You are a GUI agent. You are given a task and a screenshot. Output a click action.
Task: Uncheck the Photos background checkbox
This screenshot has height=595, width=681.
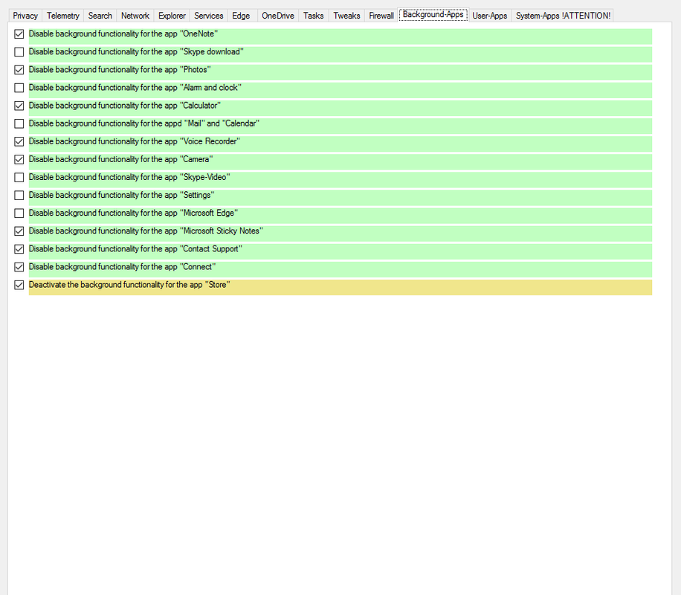[19, 70]
